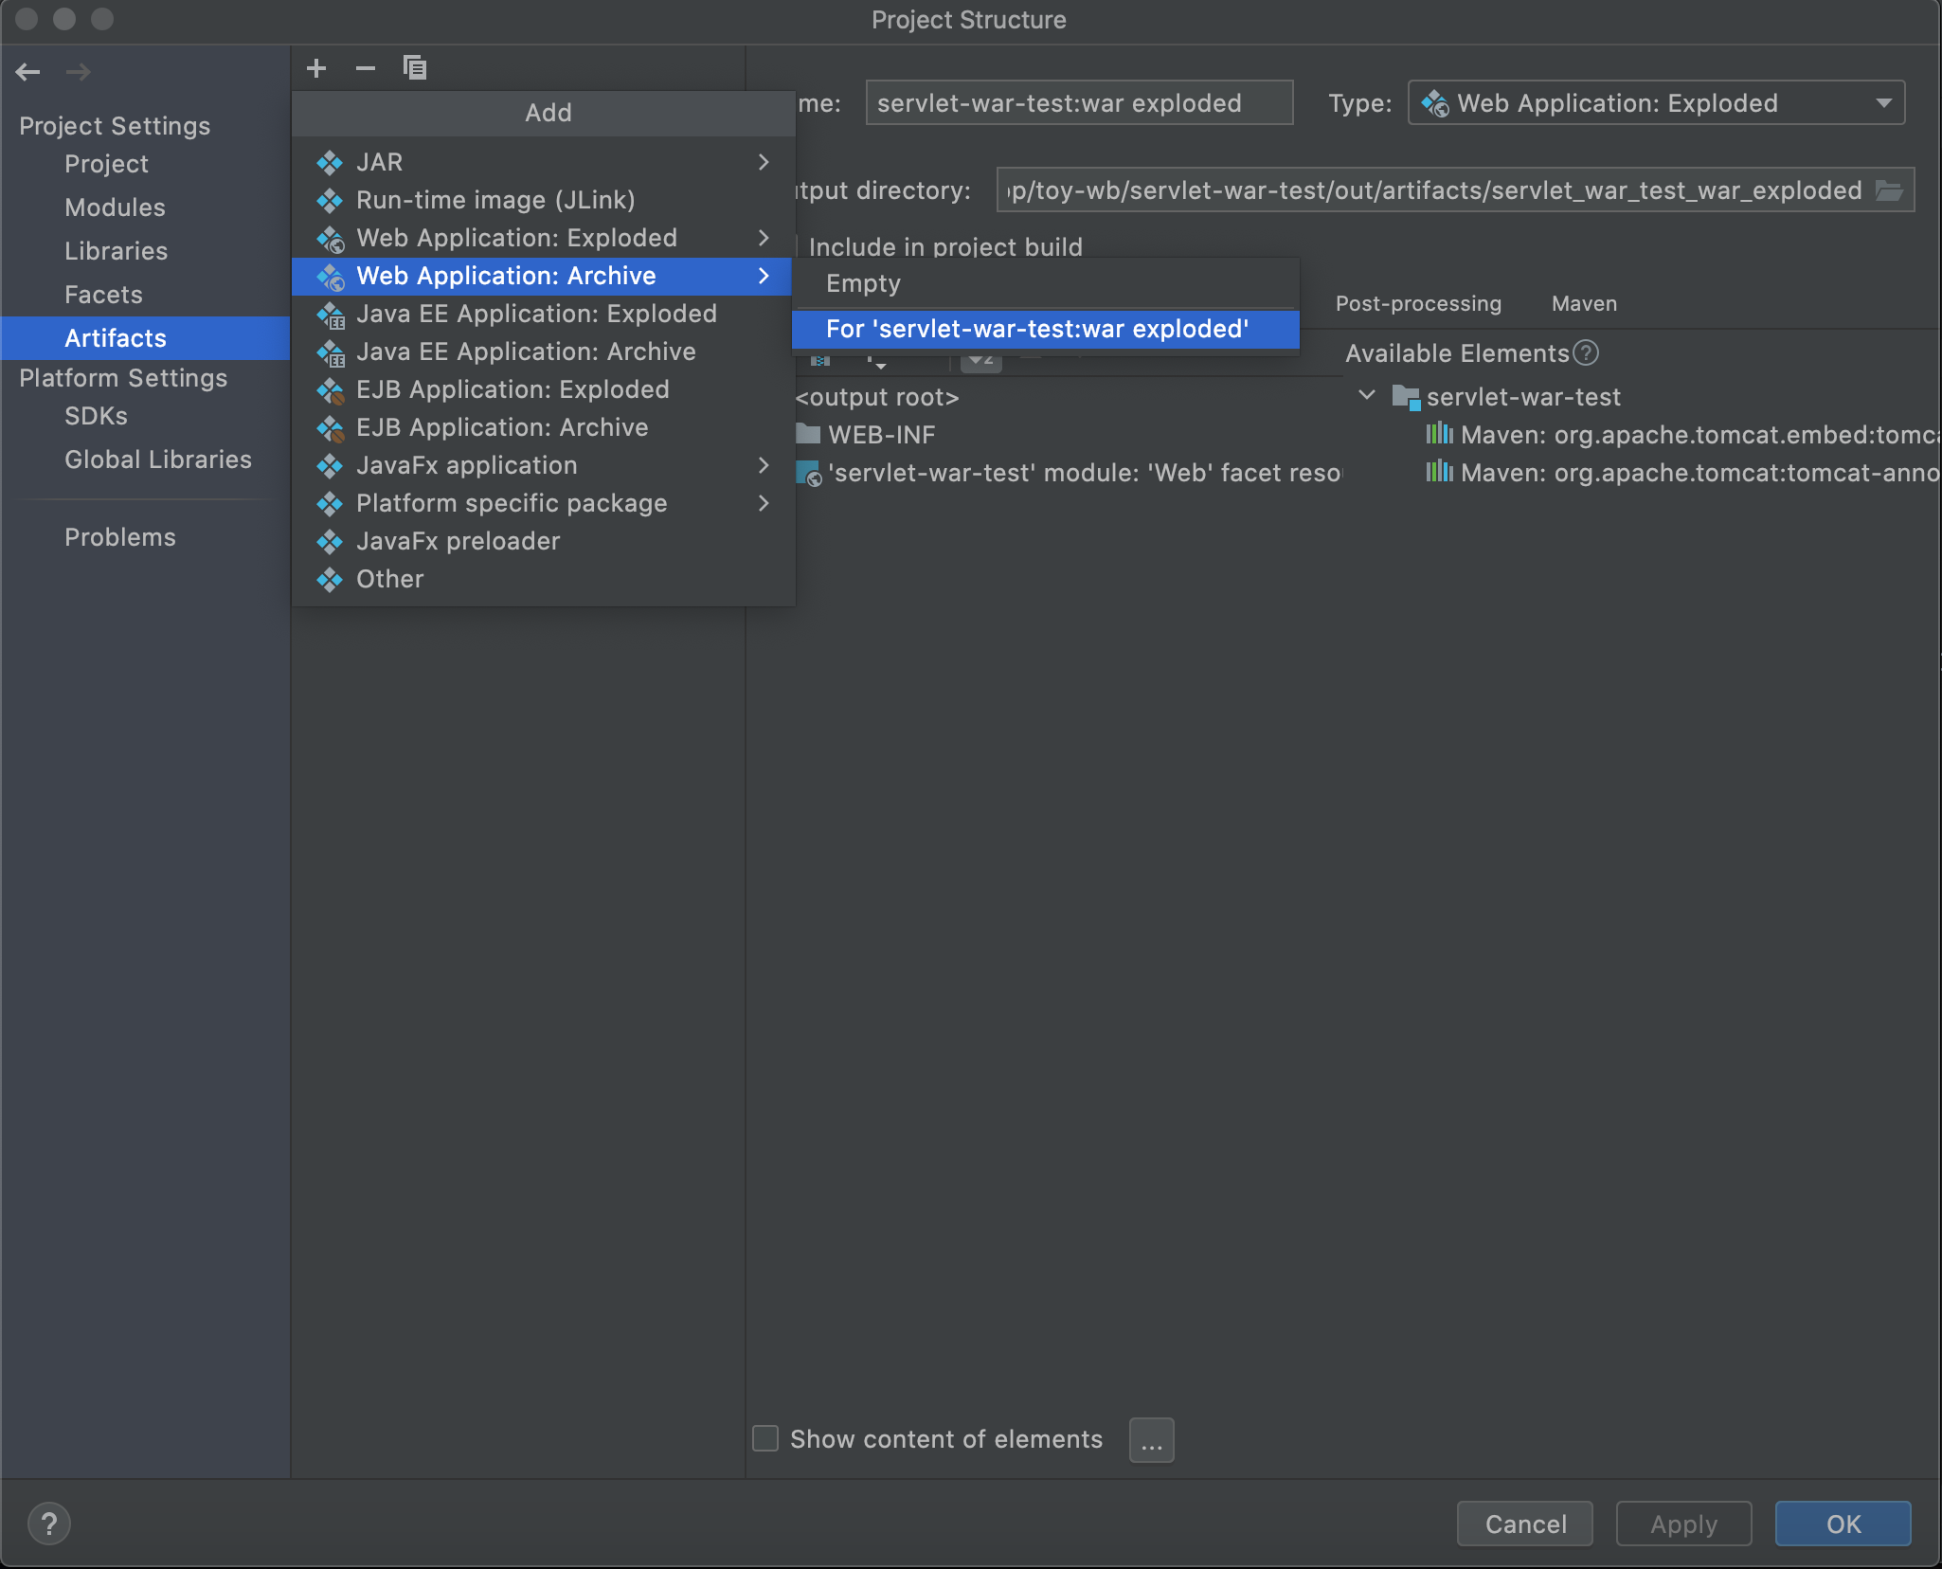Screen dimensions: 1942x1569
Task: Click the help question mark button
Action: click(49, 1524)
